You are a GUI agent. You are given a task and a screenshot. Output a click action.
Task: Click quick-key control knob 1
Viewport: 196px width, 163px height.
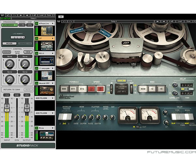point(9,64)
